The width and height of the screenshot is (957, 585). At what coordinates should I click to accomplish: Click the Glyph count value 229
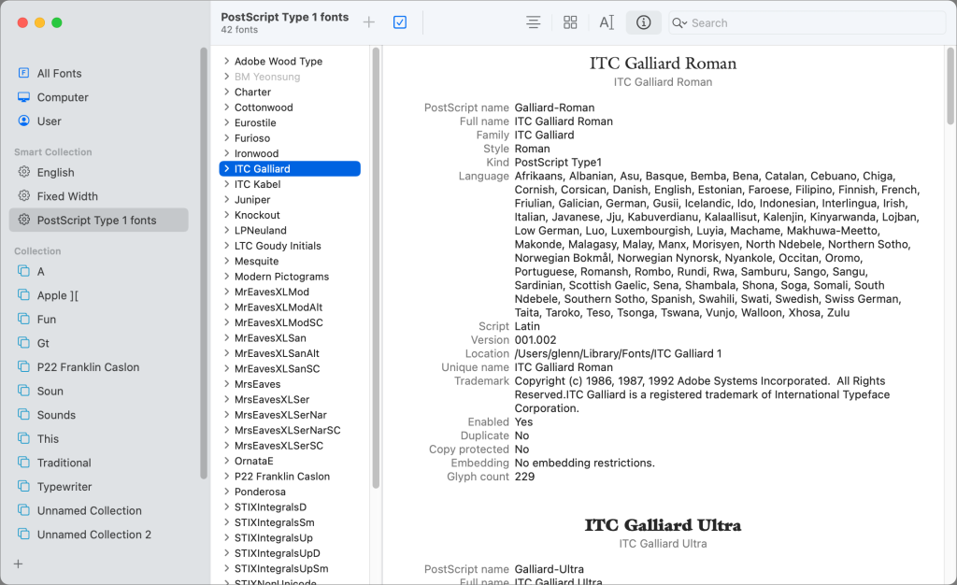pyautogui.click(x=524, y=477)
